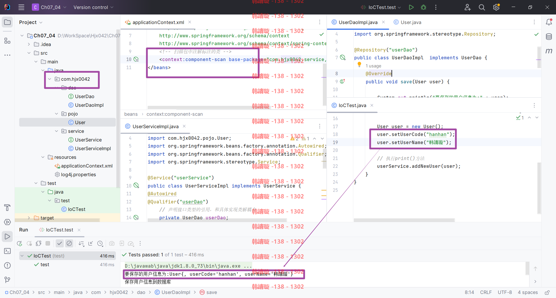Open Search Everywhere magnifier
Viewport: 556px width, 298px height.
click(x=482, y=7)
